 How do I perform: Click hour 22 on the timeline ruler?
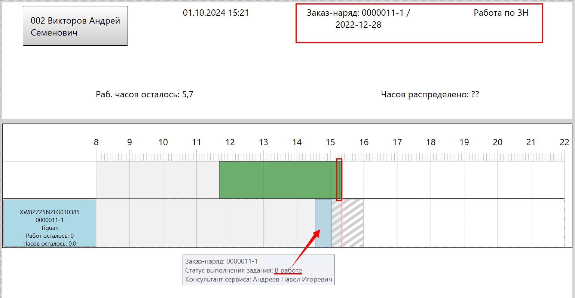coord(564,142)
